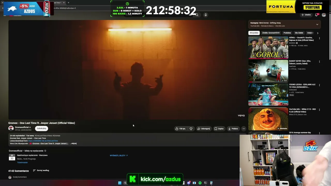Share the video via Udostępnij
Image resolution: width=331 pixels, height=186 pixels.
tap(204, 129)
